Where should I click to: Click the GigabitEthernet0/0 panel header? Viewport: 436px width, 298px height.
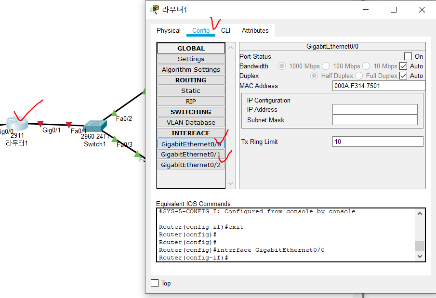click(332, 46)
